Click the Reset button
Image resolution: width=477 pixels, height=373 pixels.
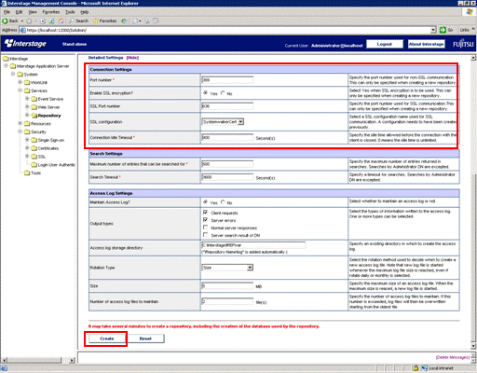coord(145,338)
